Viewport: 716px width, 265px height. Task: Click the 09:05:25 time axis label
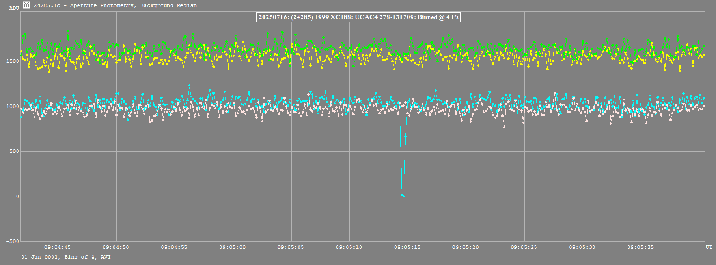click(524, 247)
